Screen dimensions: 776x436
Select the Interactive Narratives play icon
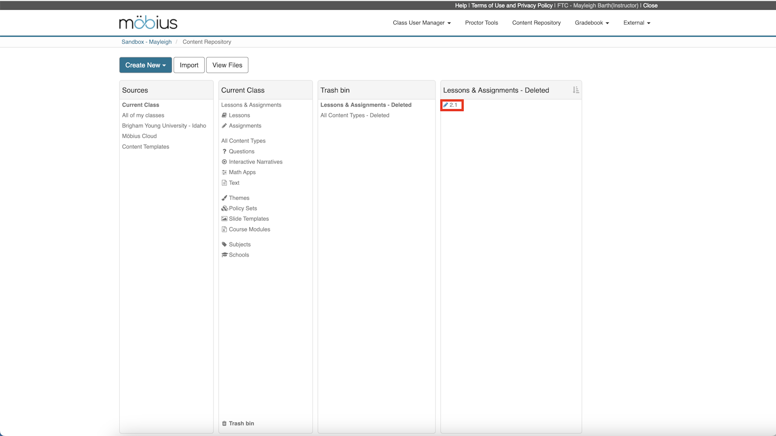[x=224, y=162]
